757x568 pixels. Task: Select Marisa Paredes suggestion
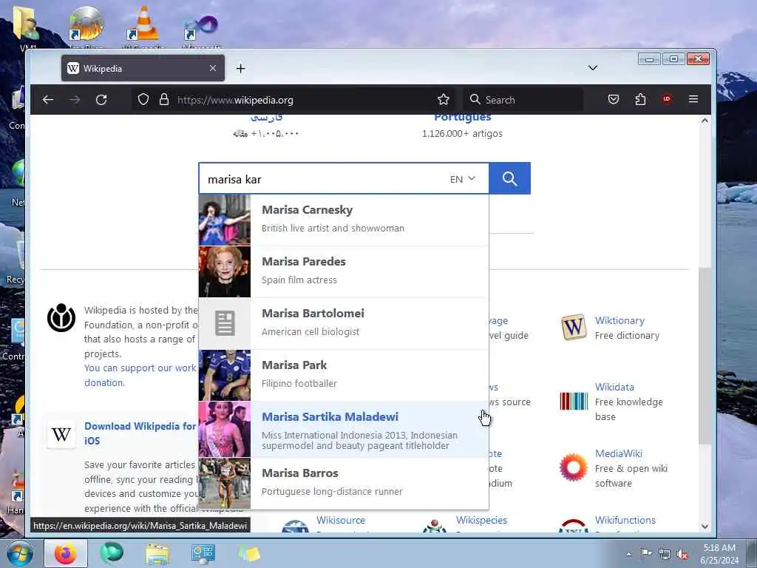point(344,271)
